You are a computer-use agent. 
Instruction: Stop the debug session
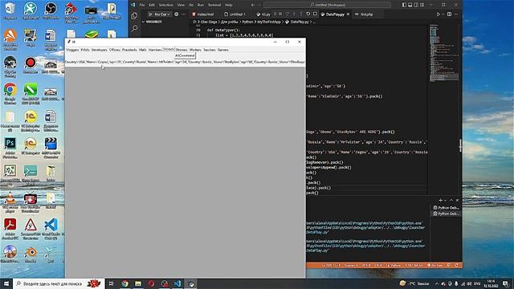tap(315, 14)
